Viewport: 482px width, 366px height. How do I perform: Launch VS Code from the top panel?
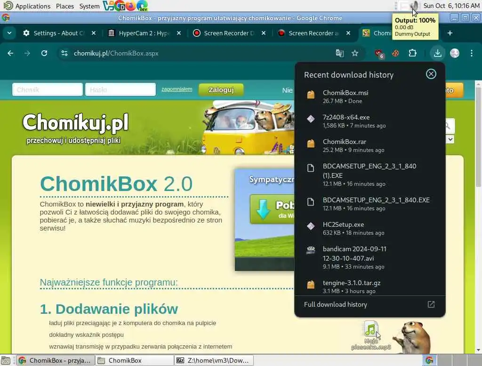pos(108,6)
